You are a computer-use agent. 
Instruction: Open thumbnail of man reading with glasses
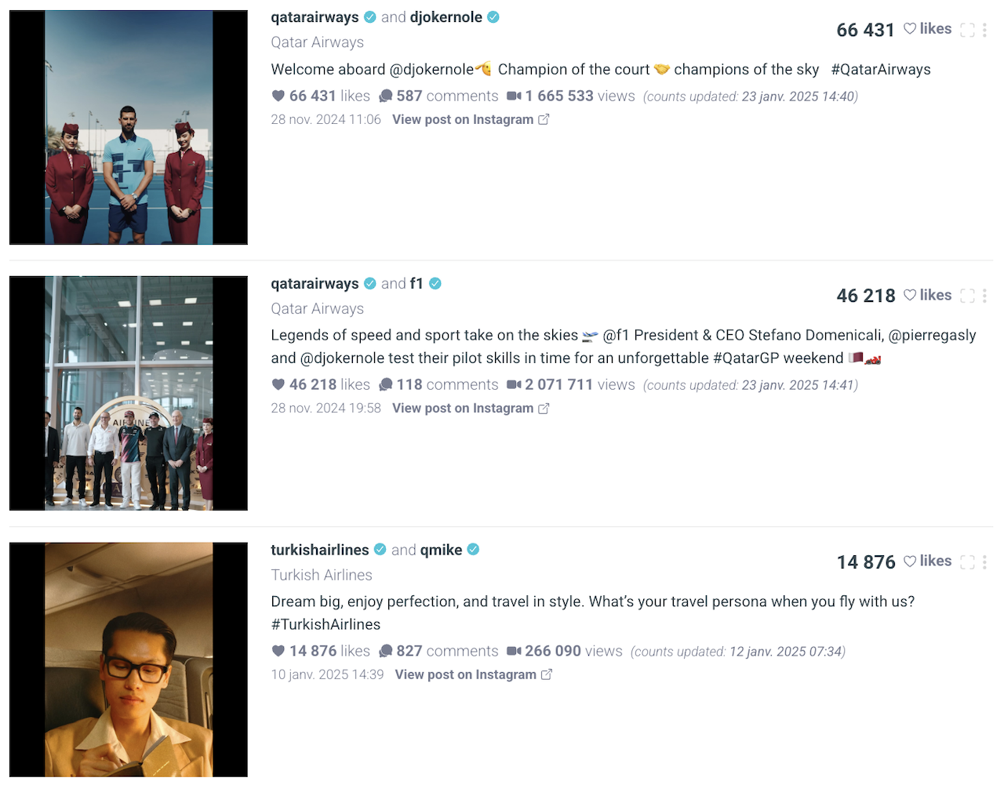click(129, 660)
